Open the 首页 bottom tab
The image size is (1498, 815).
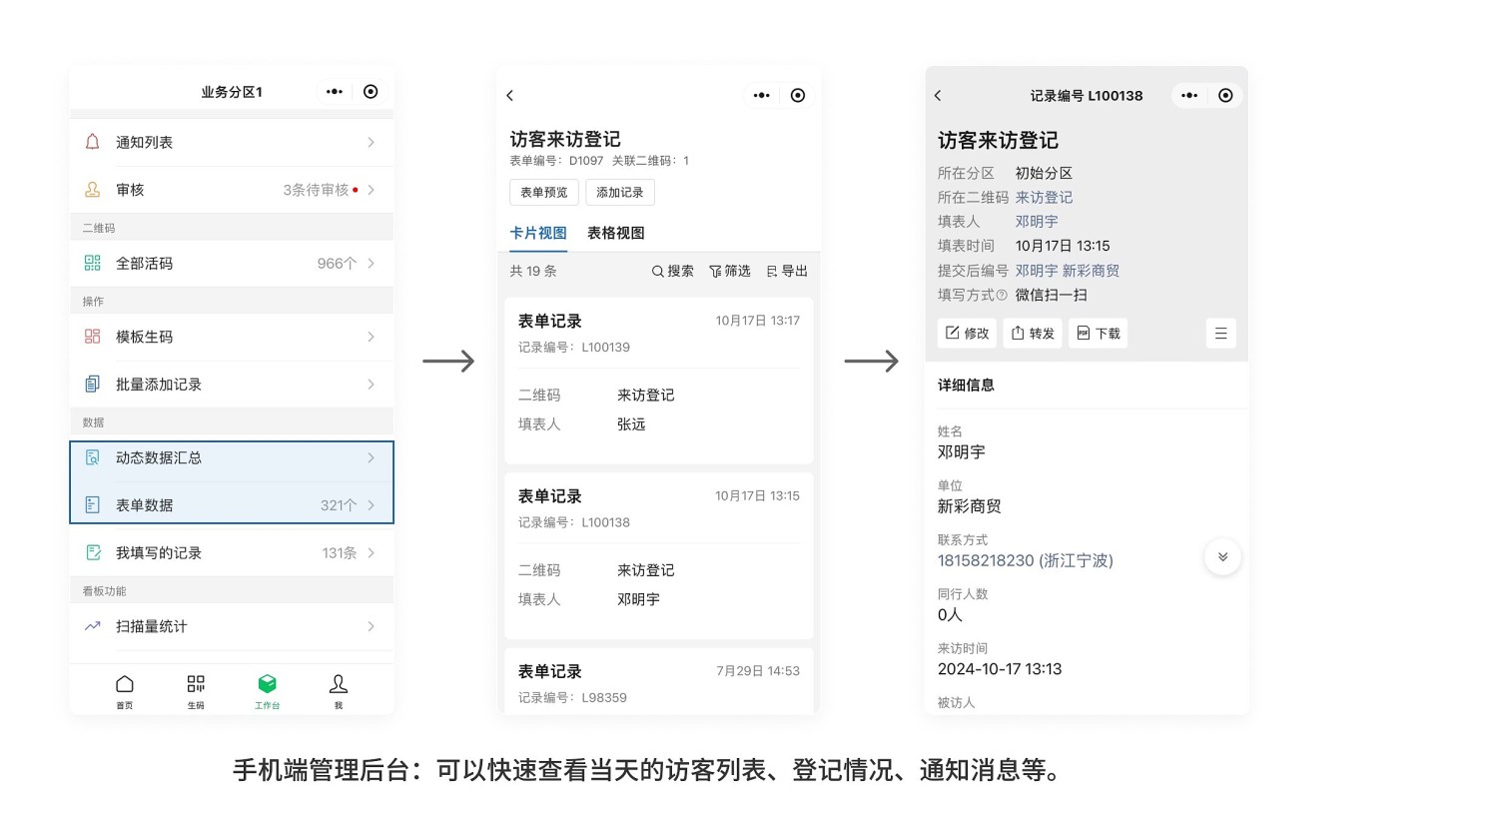124,691
